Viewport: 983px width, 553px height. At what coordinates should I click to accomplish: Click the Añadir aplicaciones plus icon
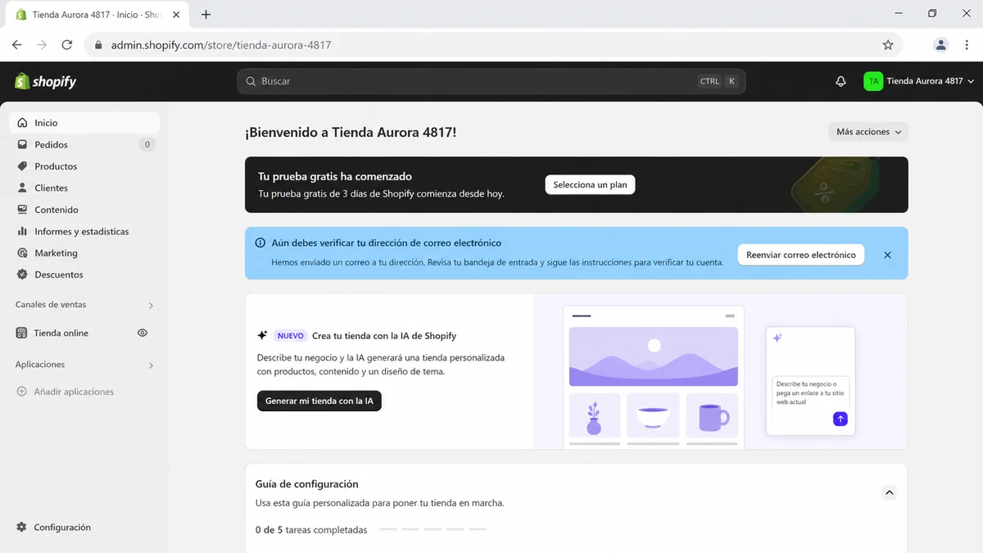tap(21, 392)
